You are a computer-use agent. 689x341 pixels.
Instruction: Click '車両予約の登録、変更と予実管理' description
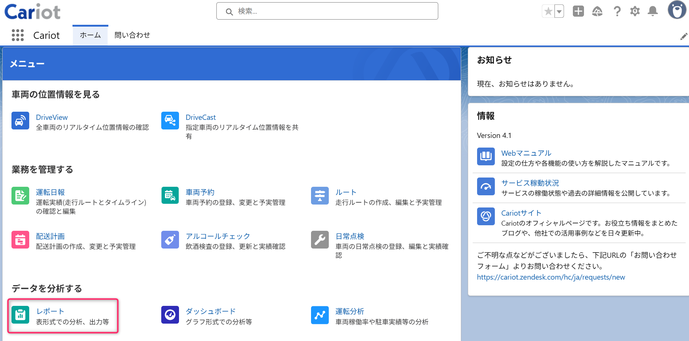[236, 202]
